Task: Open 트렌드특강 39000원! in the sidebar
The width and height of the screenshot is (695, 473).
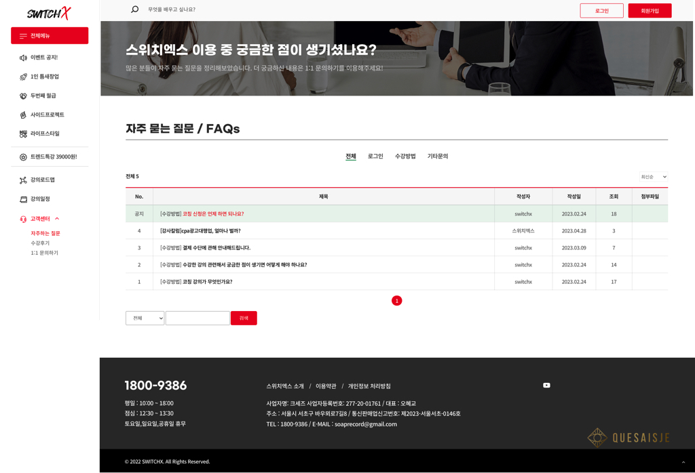Action: tap(54, 157)
